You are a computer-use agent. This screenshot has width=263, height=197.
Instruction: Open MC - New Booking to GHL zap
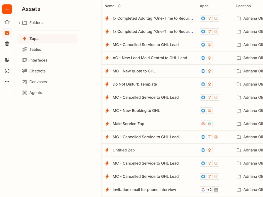[136, 111]
